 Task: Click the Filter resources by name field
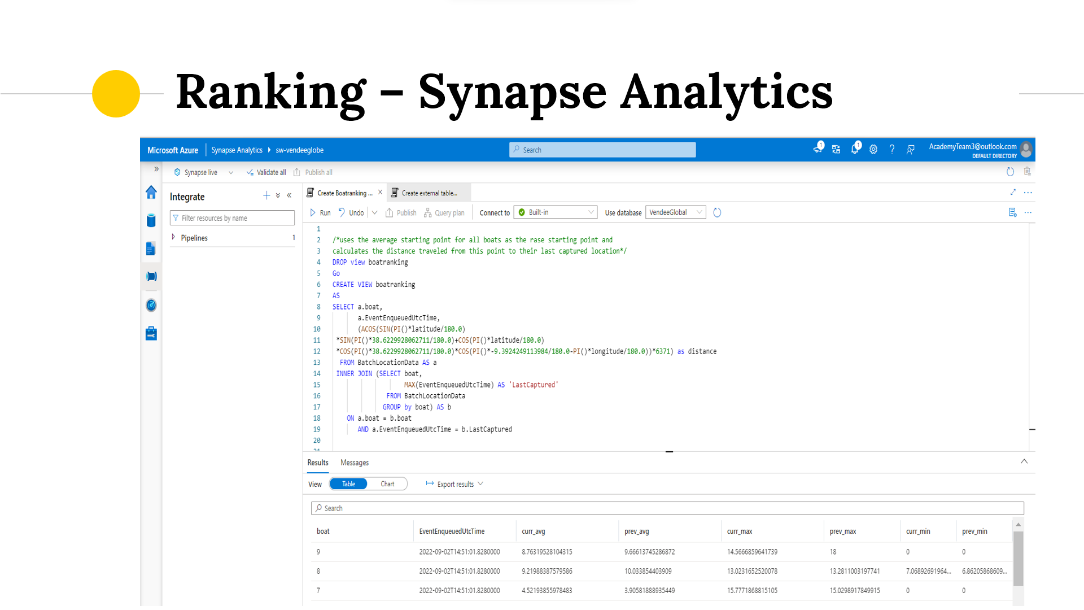pyautogui.click(x=232, y=218)
